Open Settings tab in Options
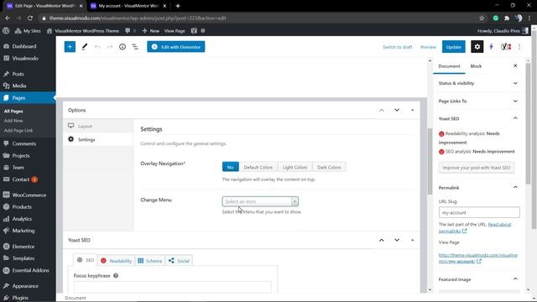The image size is (537, 302). coord(98,140)
